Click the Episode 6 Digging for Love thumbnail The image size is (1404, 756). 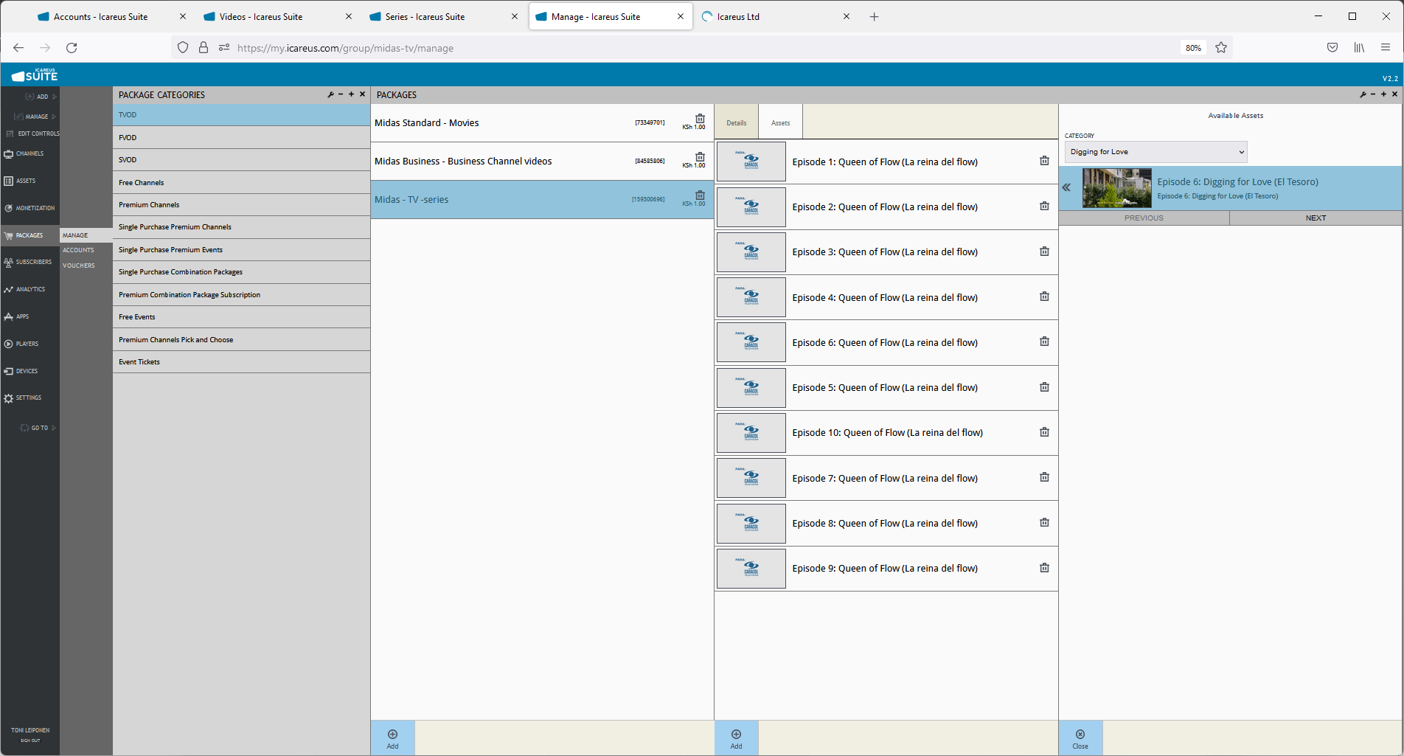pos(1116,188)
